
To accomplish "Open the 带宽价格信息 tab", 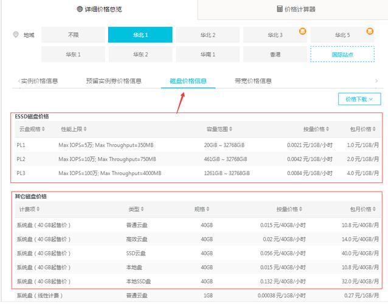I will [253, 81].
